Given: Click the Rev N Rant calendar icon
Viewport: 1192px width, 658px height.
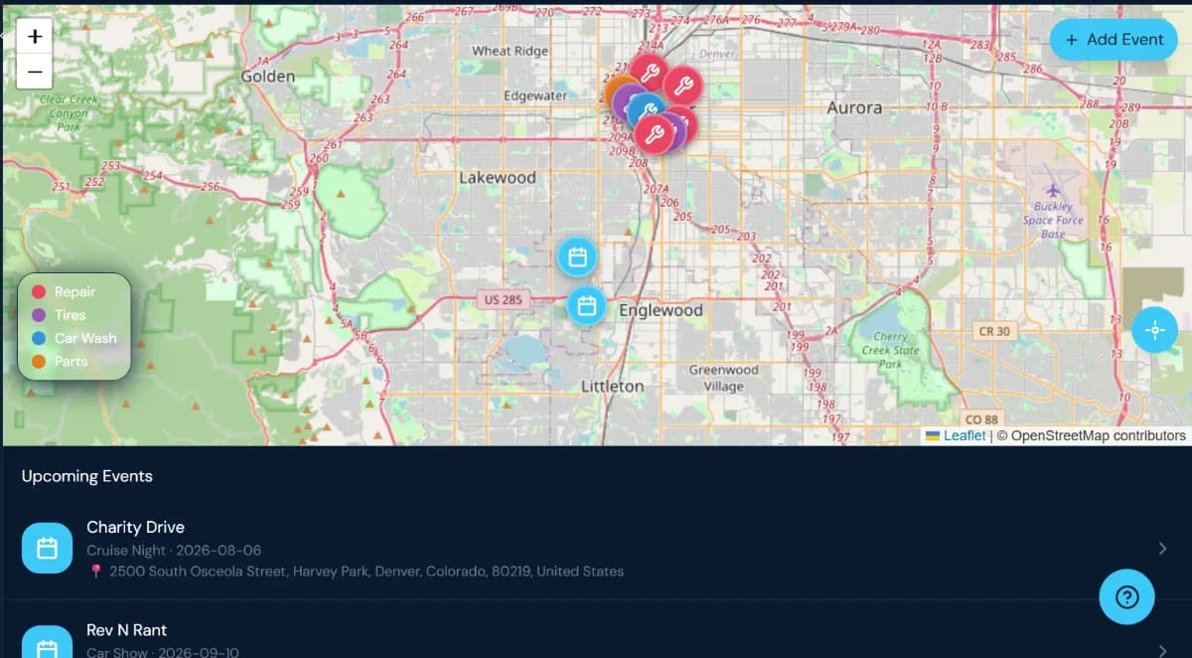Looking at the screenshot, I should (47, 642).
